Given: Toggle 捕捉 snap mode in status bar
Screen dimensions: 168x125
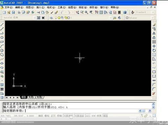Looking at the screenshot, I should click(x=41, y=116).
